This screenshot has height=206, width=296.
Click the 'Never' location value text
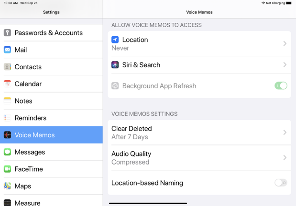click(x=120, y=48)
